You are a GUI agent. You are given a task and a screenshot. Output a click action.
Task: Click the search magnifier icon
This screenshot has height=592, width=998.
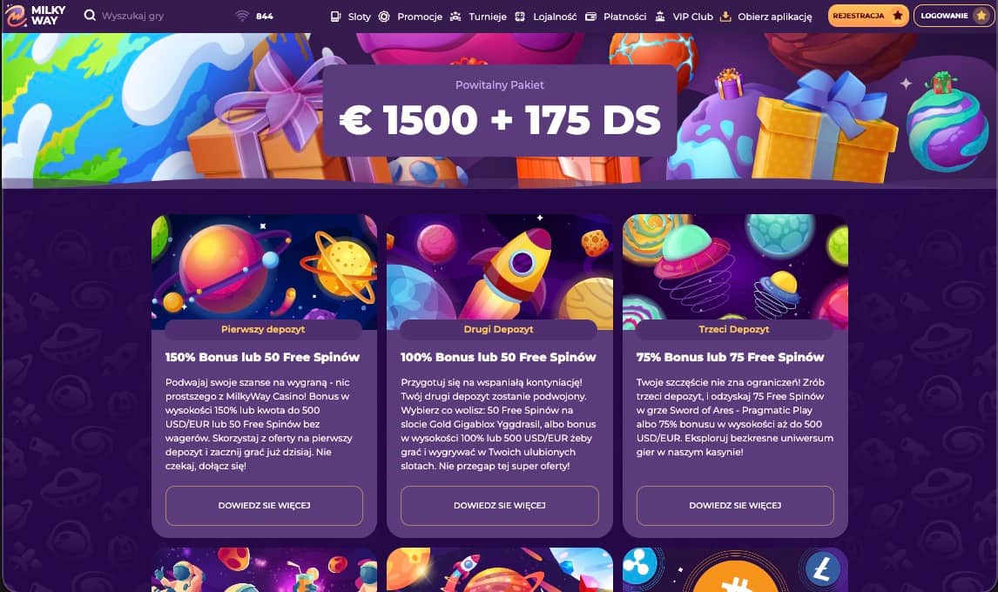90,16
